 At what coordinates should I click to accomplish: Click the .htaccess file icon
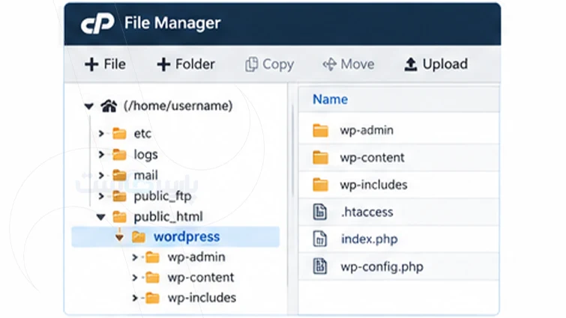pos(320,212)
